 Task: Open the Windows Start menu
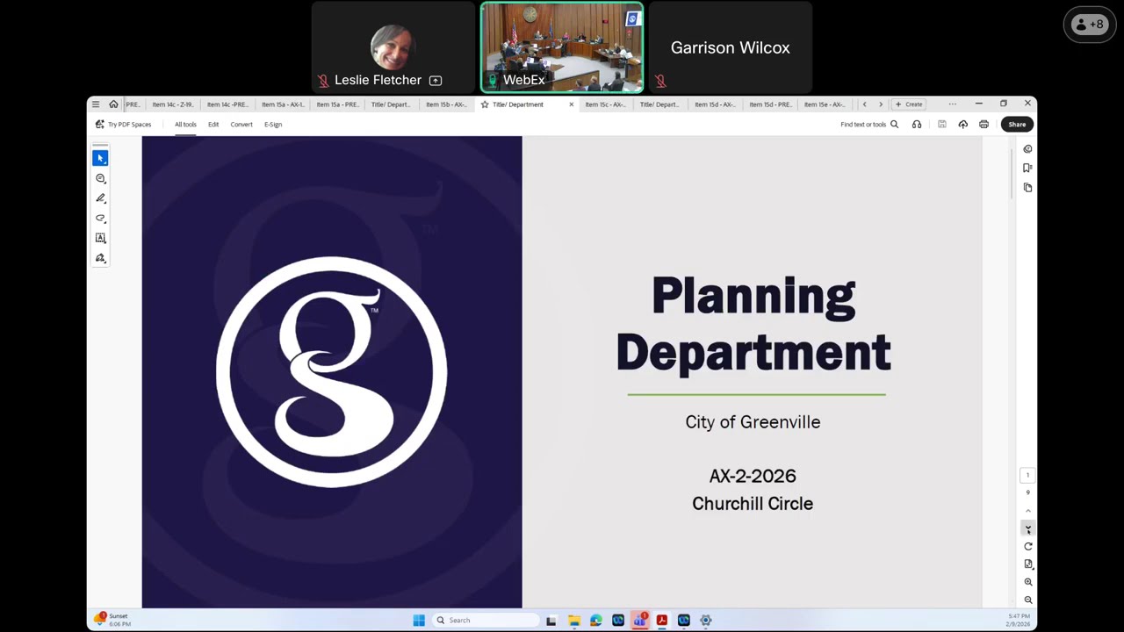pyautogui.click(x=419, y=621)
